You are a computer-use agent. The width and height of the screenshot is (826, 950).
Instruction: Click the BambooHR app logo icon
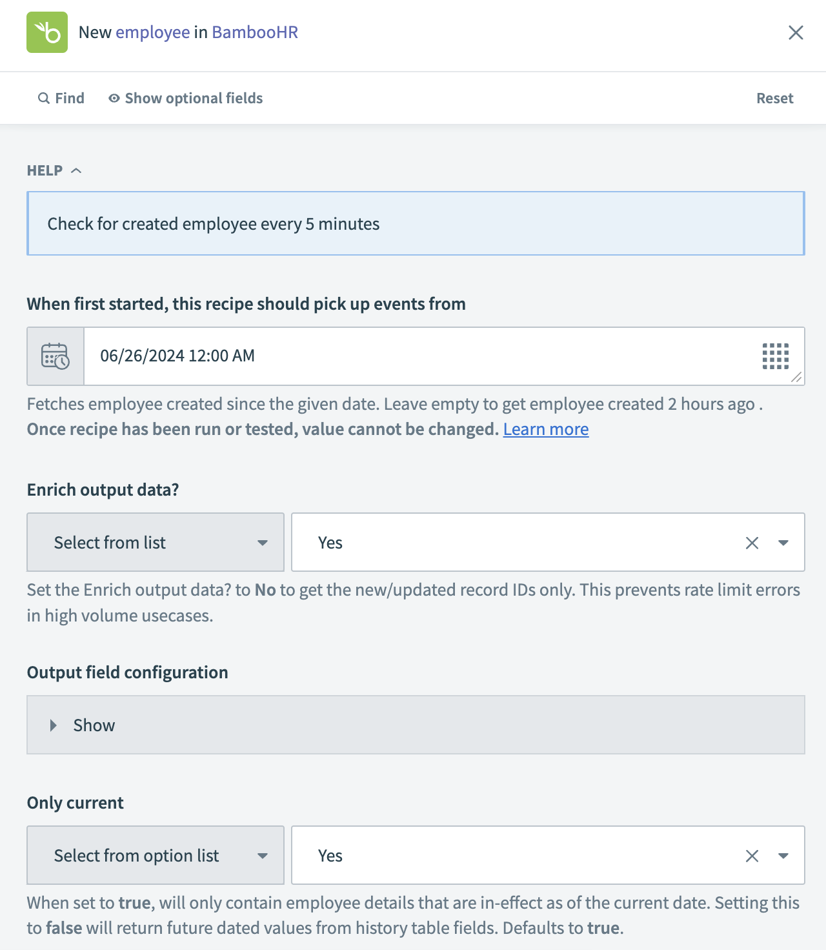point(47,32)
